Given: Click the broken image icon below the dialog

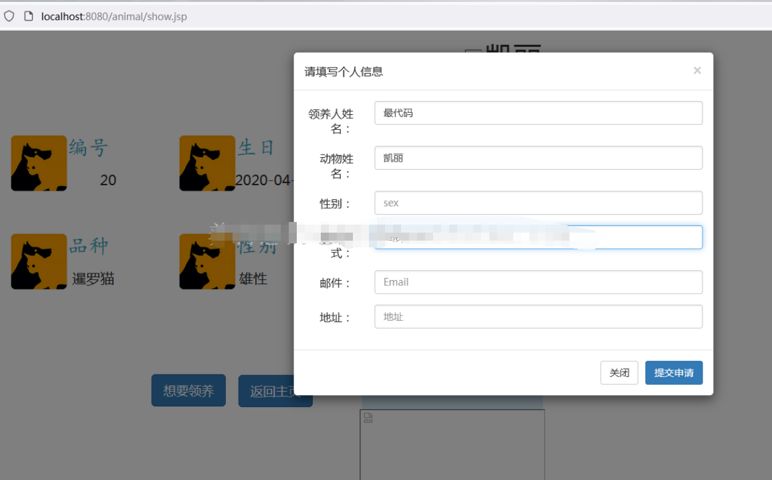Looking at the screenshot, I should [368, 418].
